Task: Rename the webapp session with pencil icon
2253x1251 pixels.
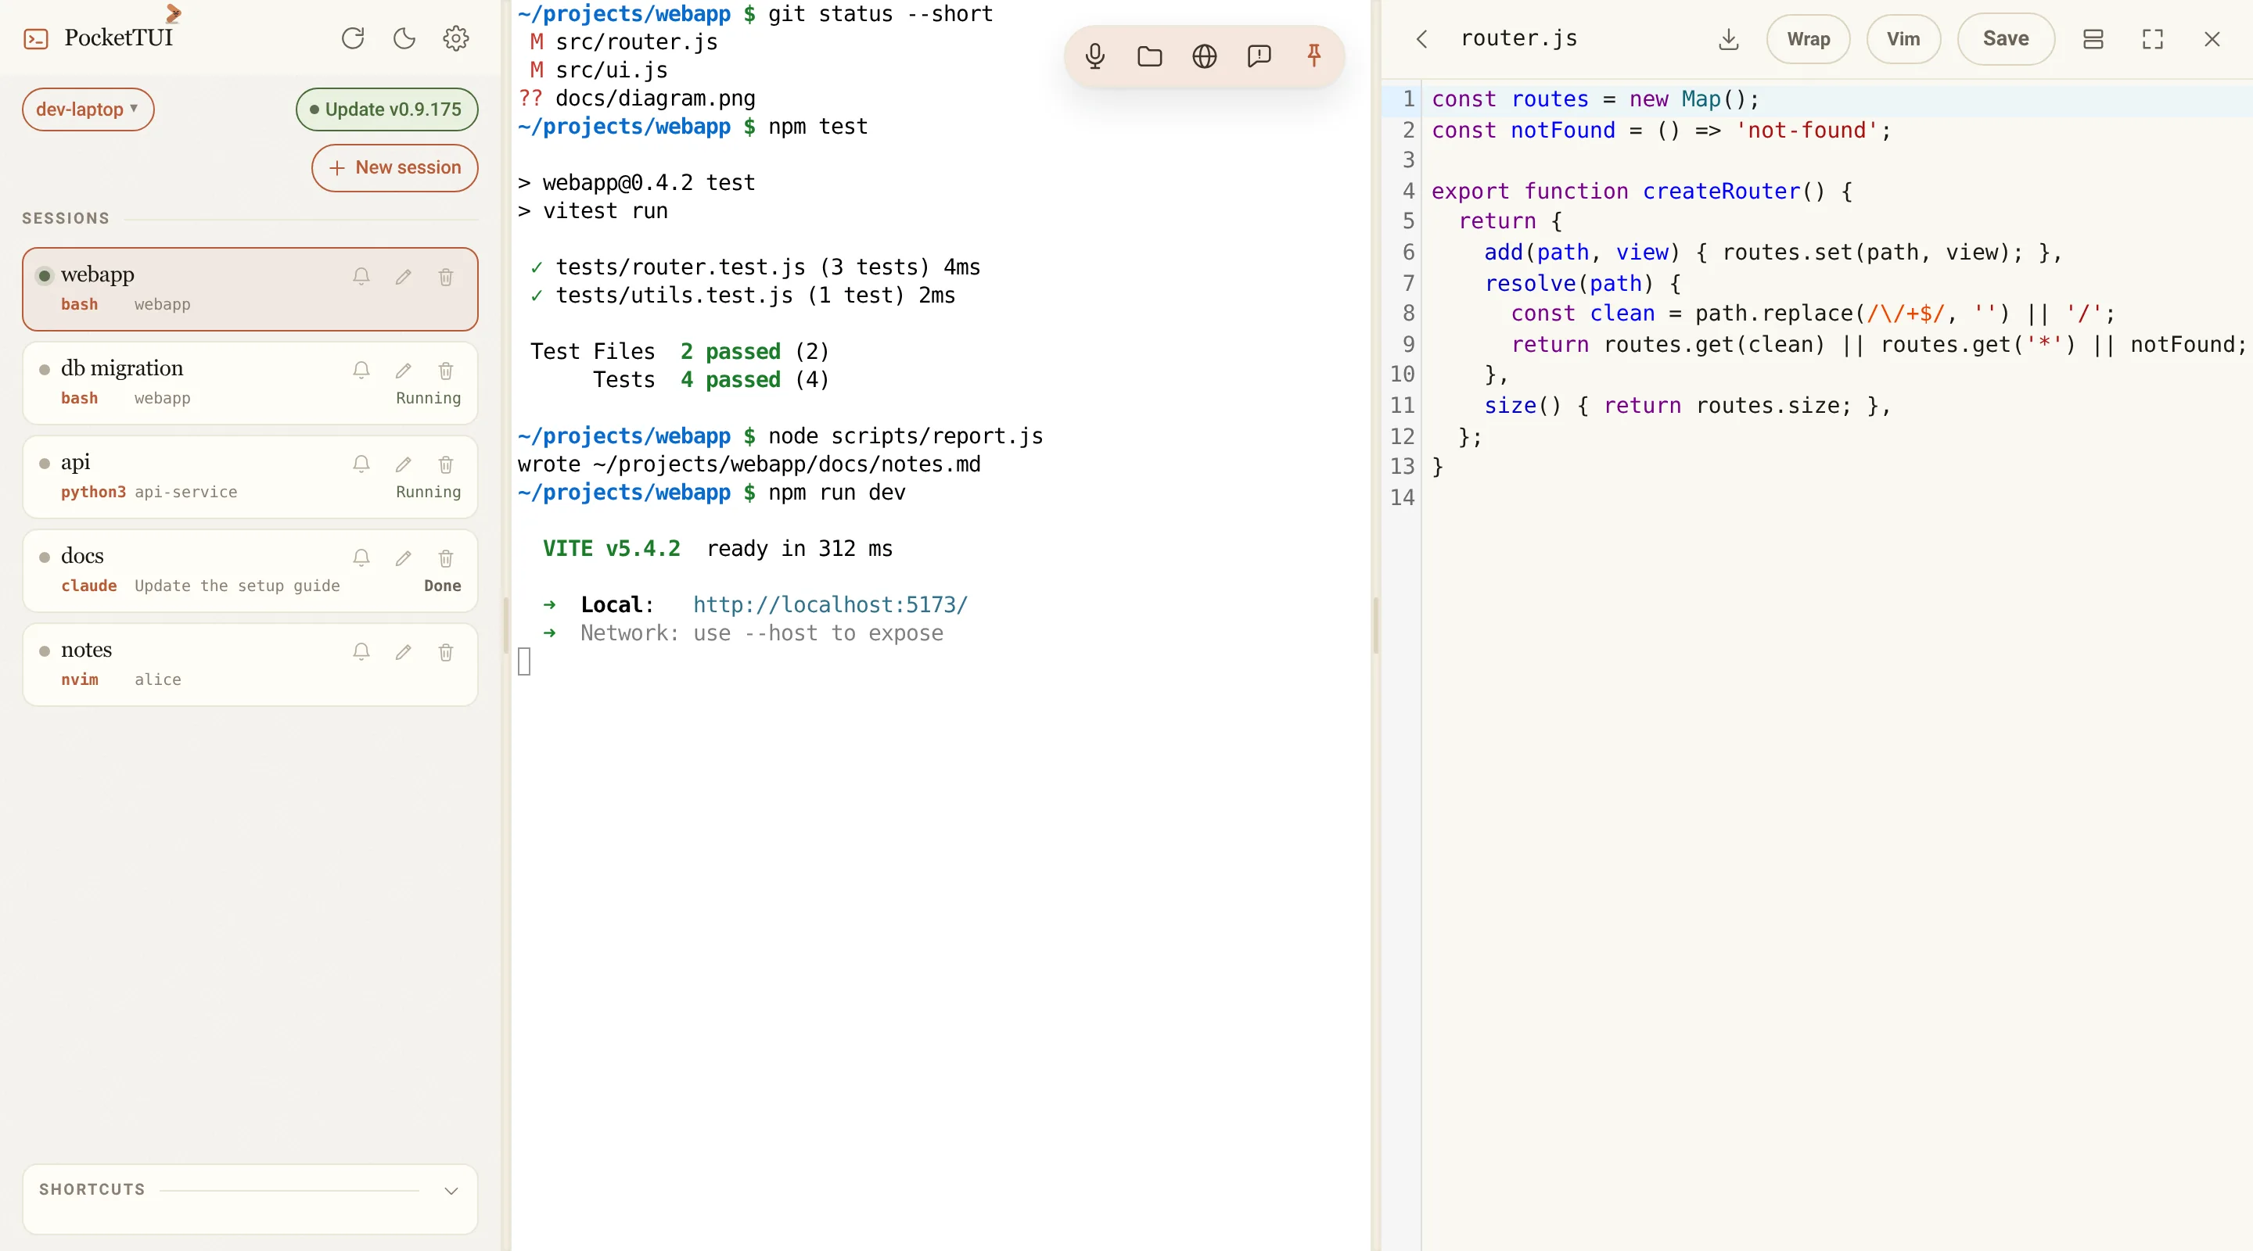Action: (403, 276)
